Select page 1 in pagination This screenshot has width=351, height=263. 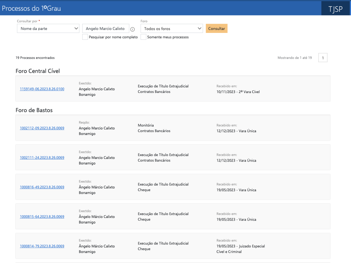323,58
